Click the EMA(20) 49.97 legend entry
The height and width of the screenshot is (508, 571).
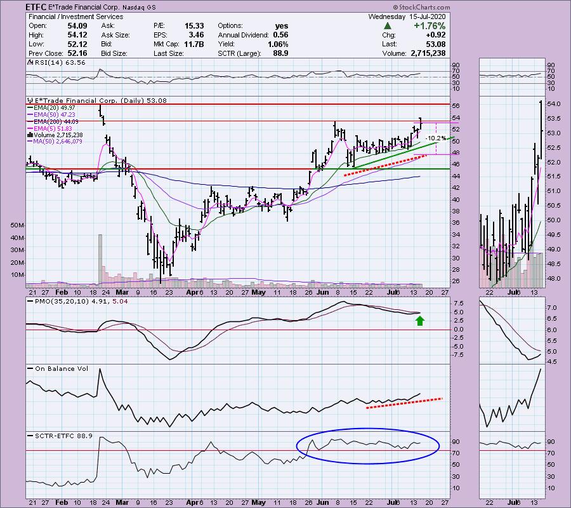(x=55, y=107)
